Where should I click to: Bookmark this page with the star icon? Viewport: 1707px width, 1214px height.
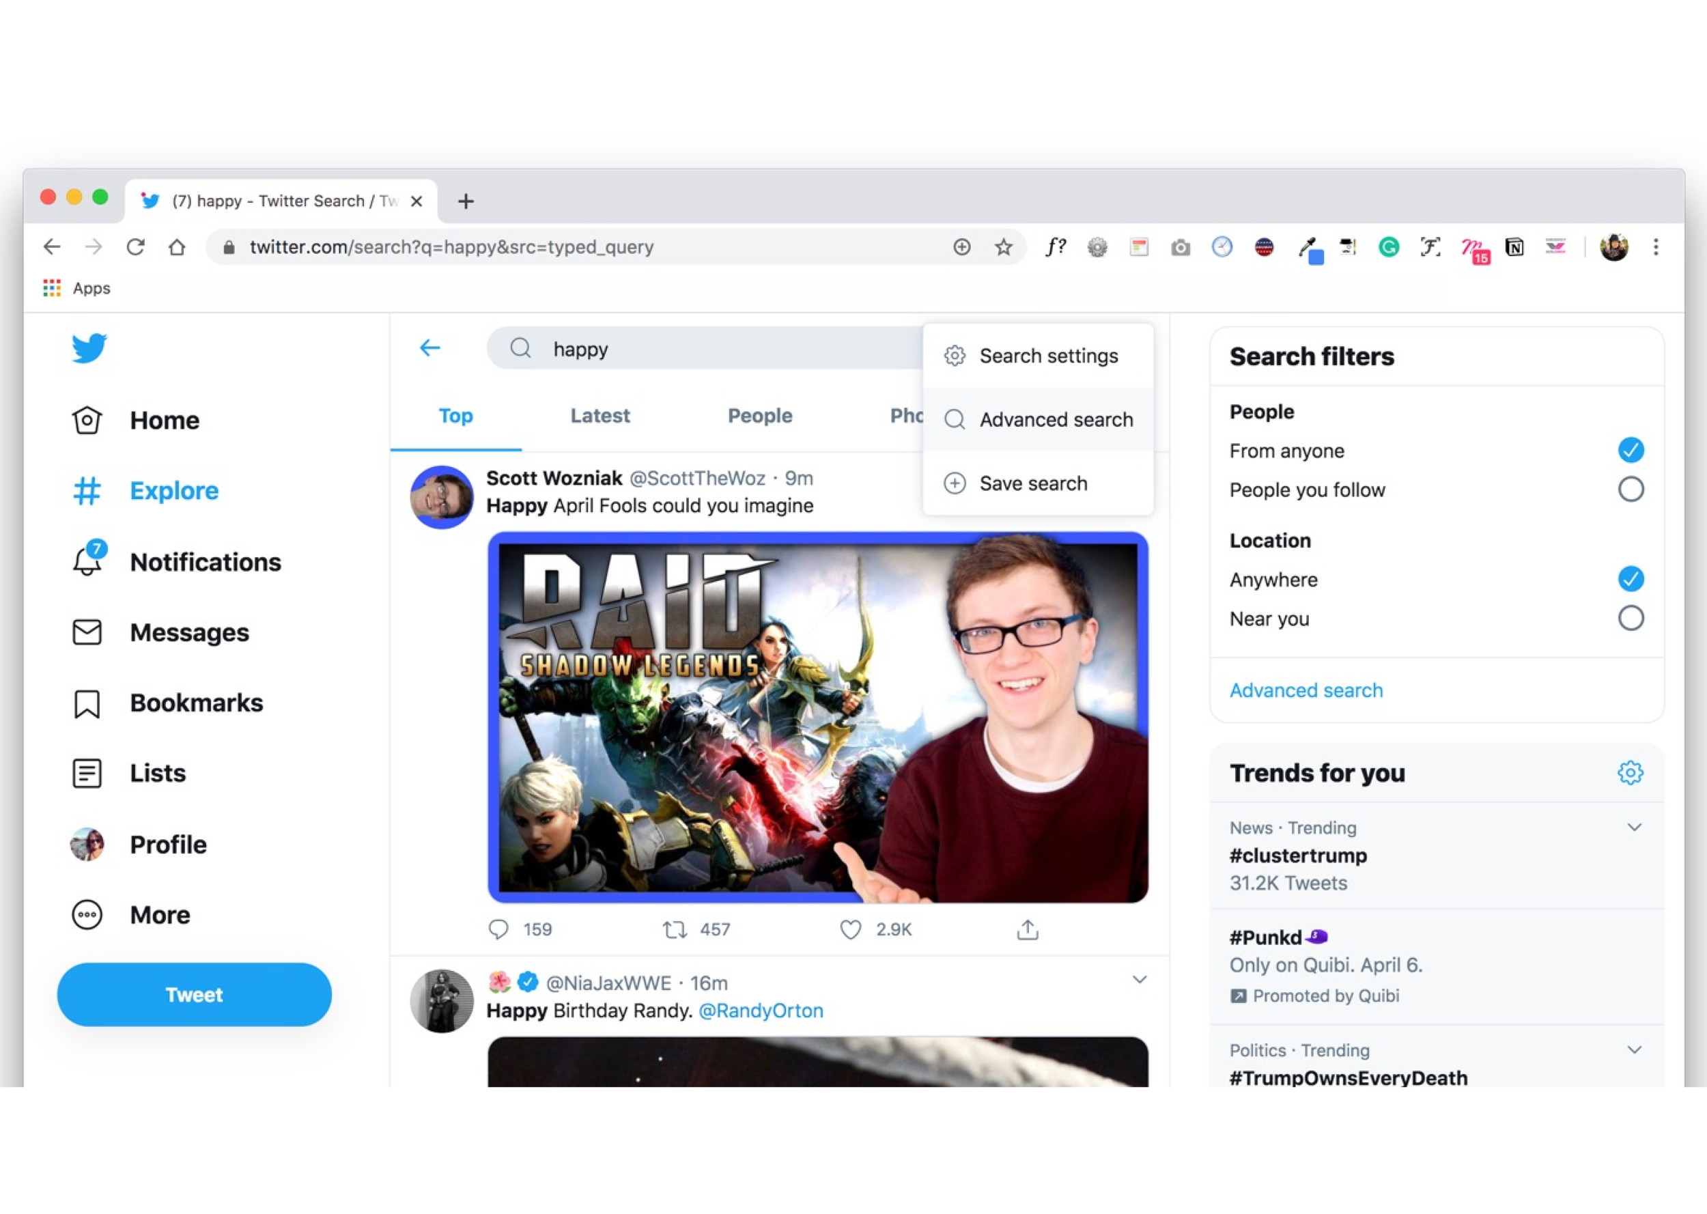[1004, 246]
